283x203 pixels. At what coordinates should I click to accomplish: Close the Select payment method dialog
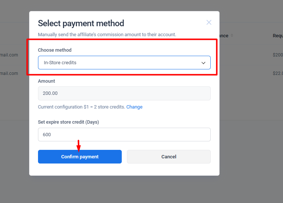(209, 23)
